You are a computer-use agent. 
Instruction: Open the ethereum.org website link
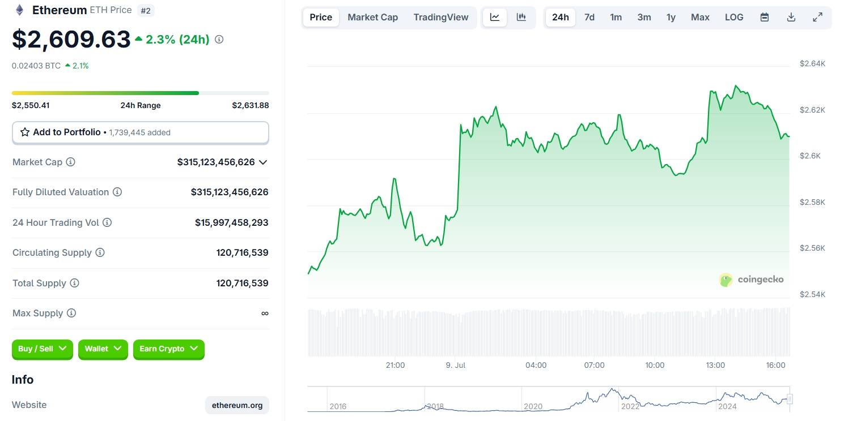pyautogui.click(x=237, y=405)
